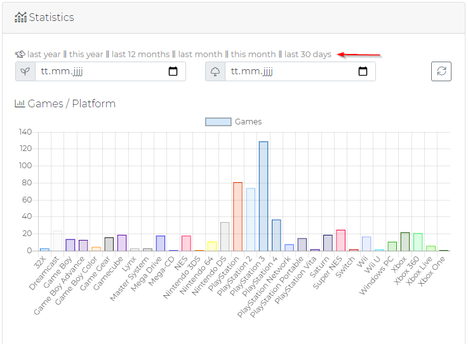Click the PlayStation 2 bar
This screenshot has height=344, width=468.
point(250,220)
